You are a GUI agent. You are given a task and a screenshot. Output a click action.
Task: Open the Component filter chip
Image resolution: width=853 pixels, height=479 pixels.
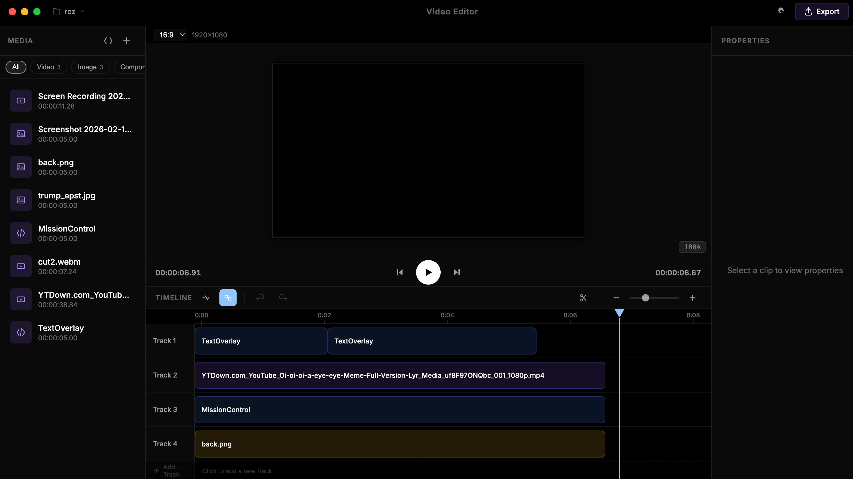point(132,67)
